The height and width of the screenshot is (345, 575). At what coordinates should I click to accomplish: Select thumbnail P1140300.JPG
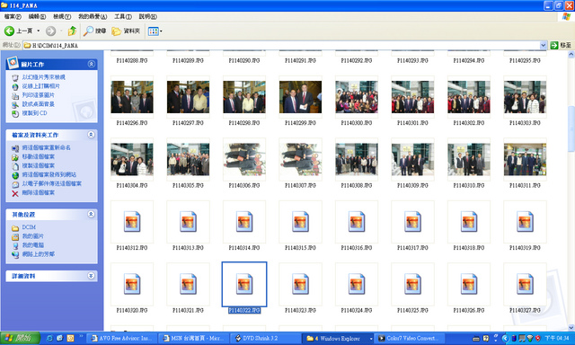[357, 97]
